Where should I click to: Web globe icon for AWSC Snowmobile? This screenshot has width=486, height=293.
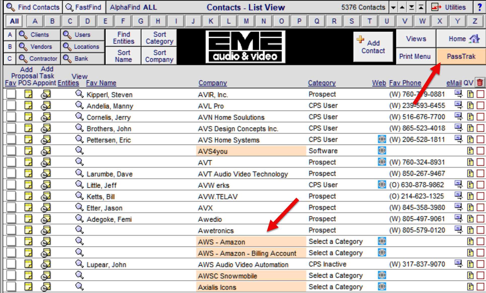(x=382, y=275)
